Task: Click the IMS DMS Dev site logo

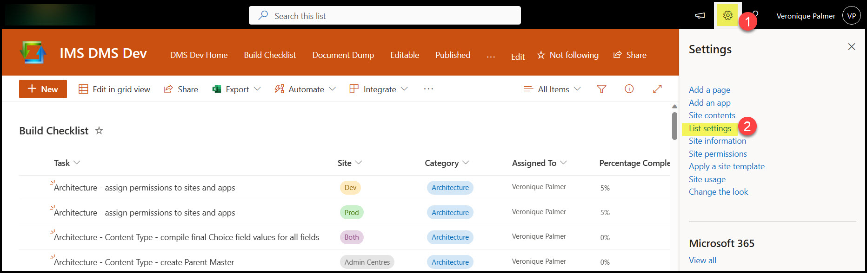Action: coord(33,53)
